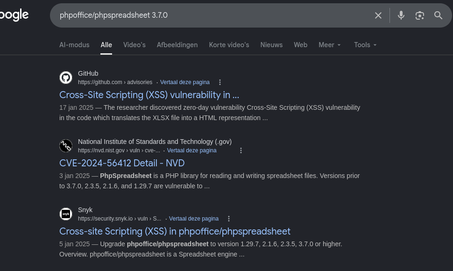Open Cross-site Scripting in phpoffice/phpspreadsheet link
Screen dimensions: 453x271
175,231
